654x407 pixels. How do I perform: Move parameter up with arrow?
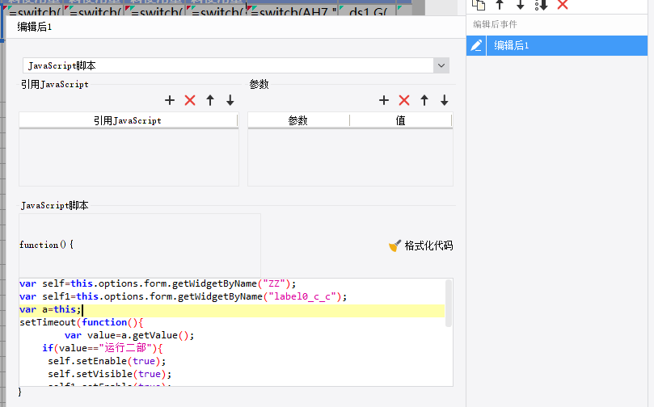[x=424, y=100]
